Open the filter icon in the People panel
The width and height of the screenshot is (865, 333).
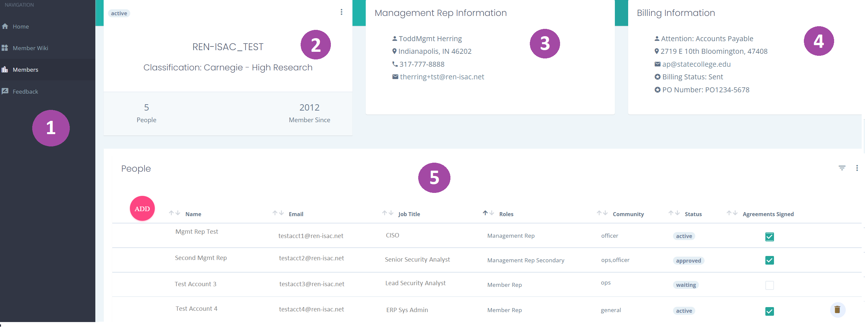pos(842,168)
